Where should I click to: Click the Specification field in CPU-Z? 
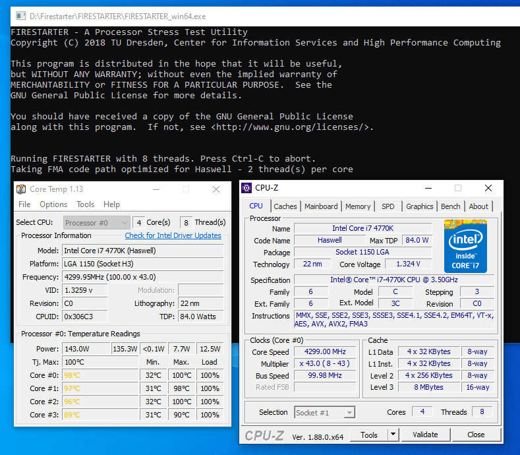tap(394, 280)
